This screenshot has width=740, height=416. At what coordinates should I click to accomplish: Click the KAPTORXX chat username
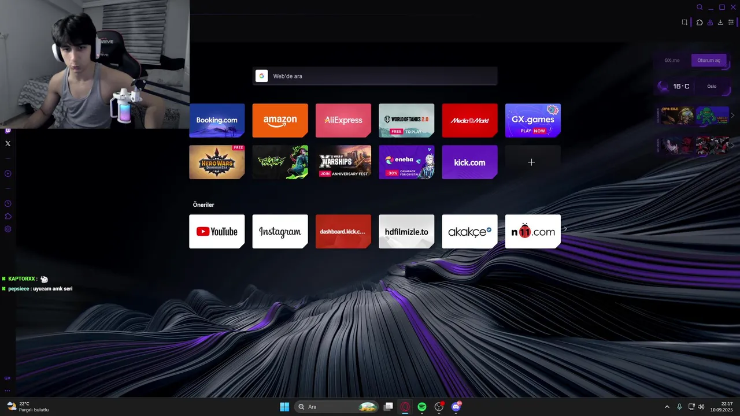(22, 279)
